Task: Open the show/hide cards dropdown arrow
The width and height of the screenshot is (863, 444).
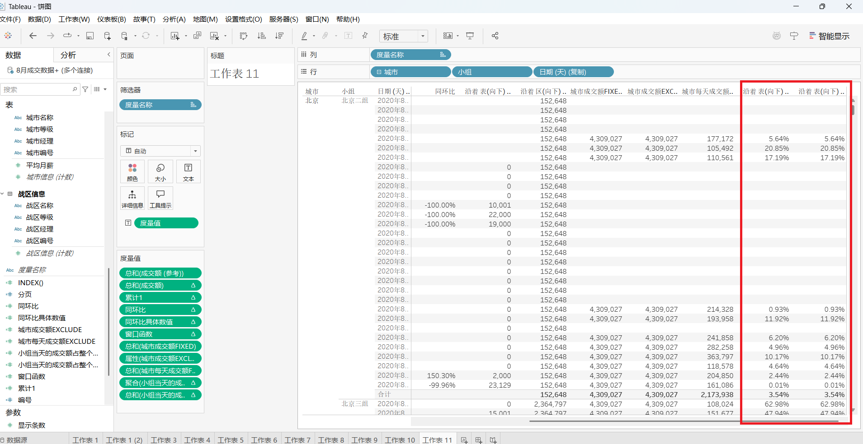Action: [457, 36]
